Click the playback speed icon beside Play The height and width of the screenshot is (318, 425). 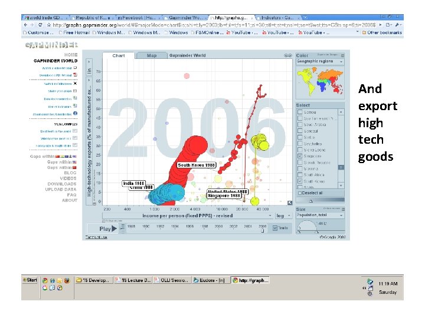[123, 227]
